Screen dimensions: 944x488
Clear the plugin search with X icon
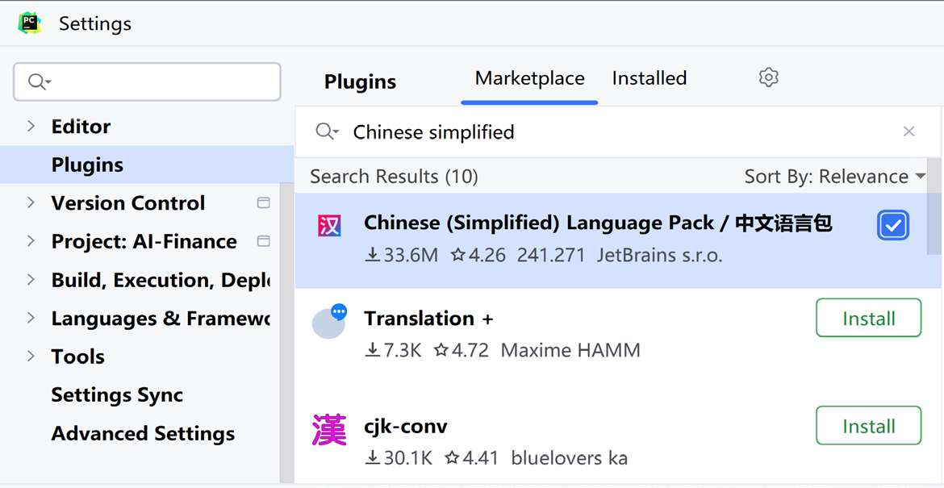pos(908,131)
